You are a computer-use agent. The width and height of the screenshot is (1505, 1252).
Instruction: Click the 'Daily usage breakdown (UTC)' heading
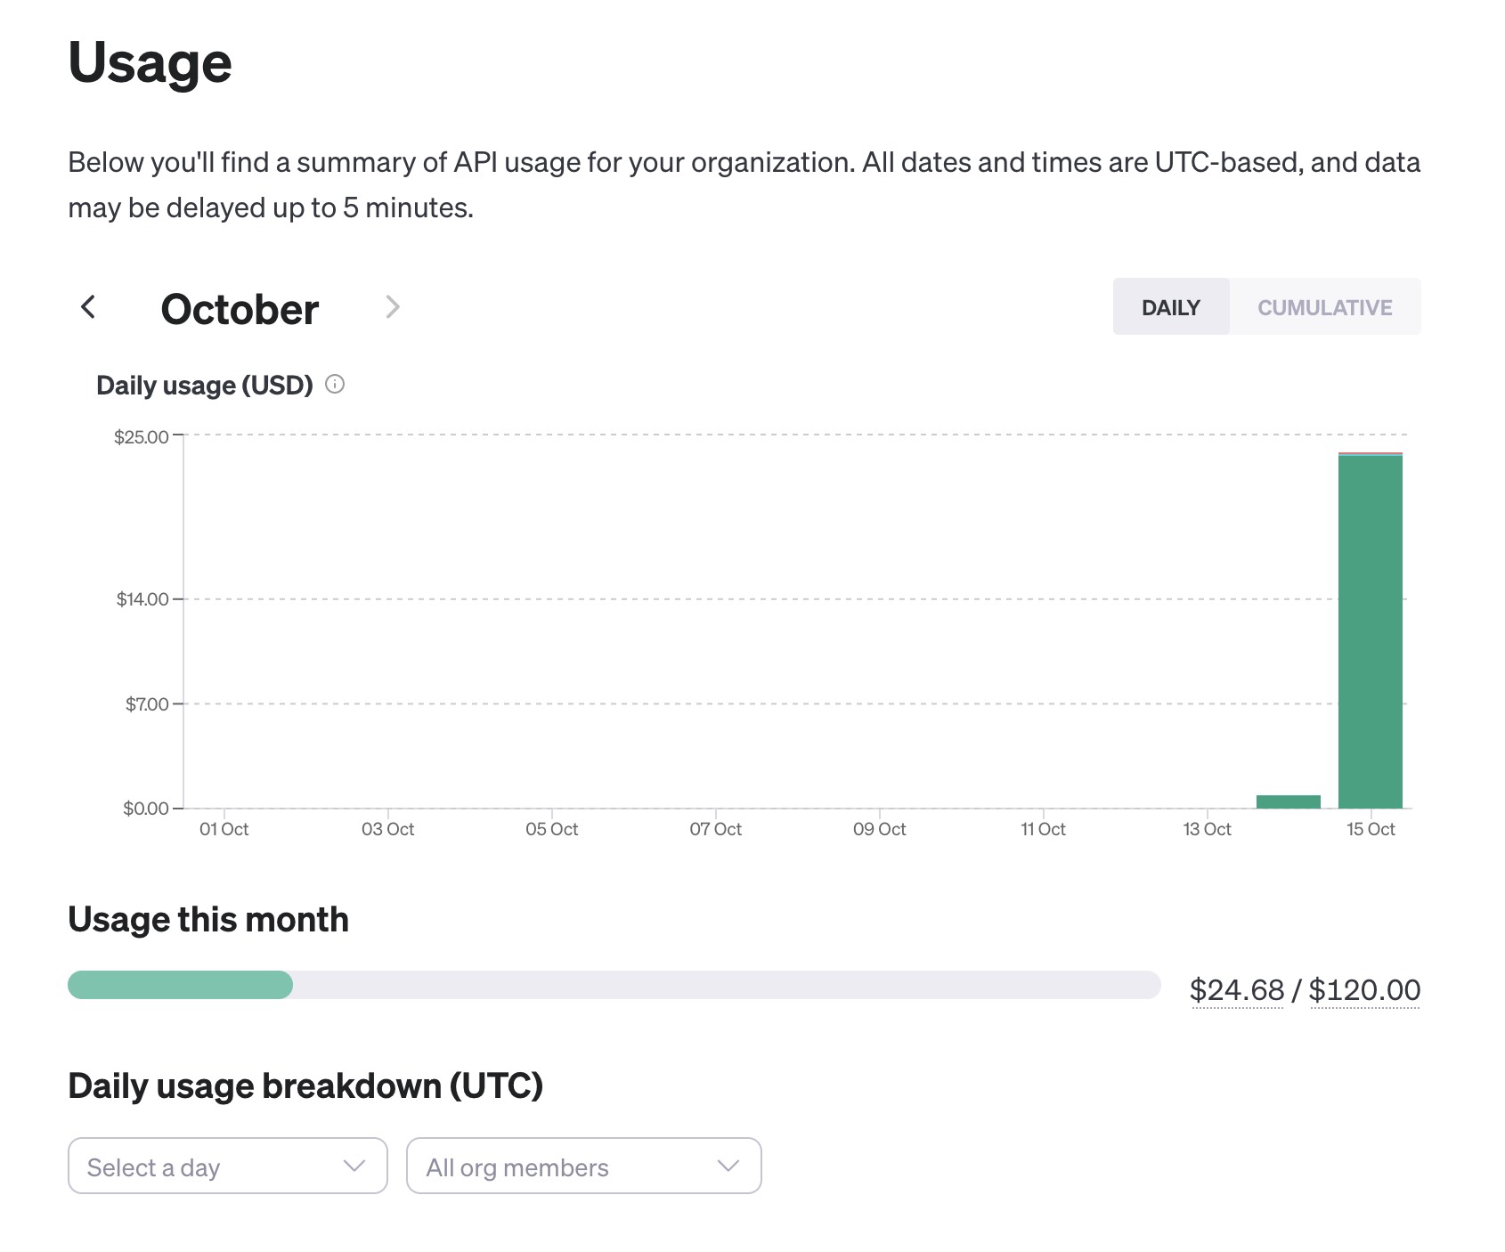coord(305,1085)
